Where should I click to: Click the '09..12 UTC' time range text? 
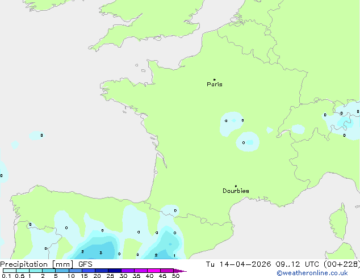[298, 264]
